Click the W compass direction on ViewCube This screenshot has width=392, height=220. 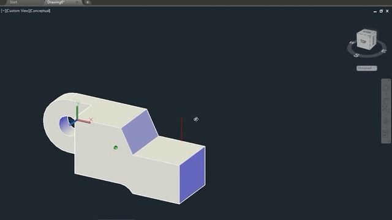pos(352,43)
